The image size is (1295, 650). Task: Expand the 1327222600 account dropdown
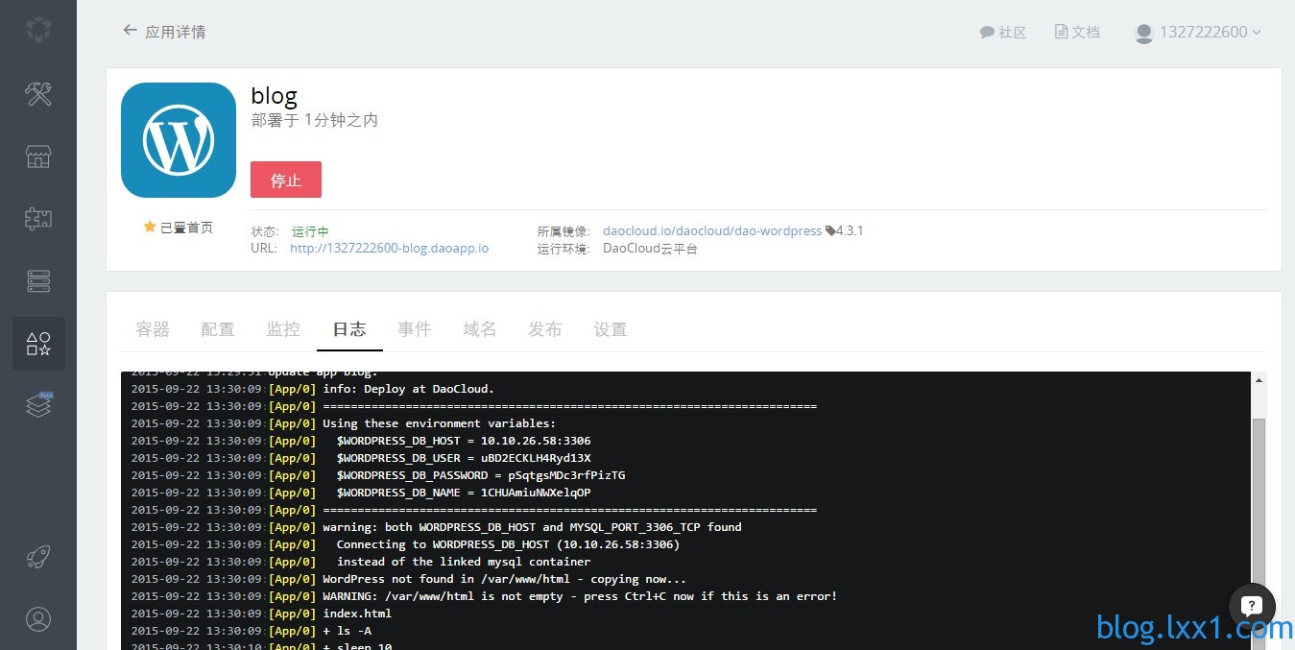click(x=1198, y=32)
